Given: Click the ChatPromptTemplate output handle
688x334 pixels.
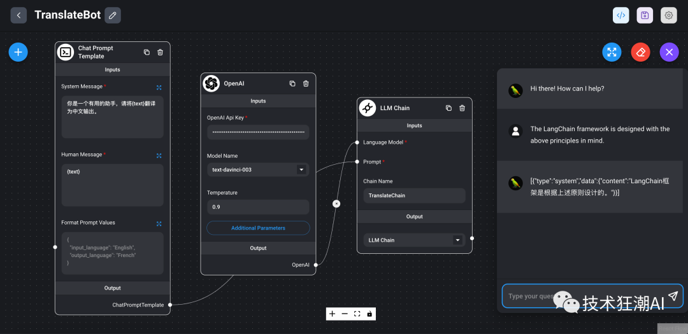Looking at the screenshot, I should point(170,305).
